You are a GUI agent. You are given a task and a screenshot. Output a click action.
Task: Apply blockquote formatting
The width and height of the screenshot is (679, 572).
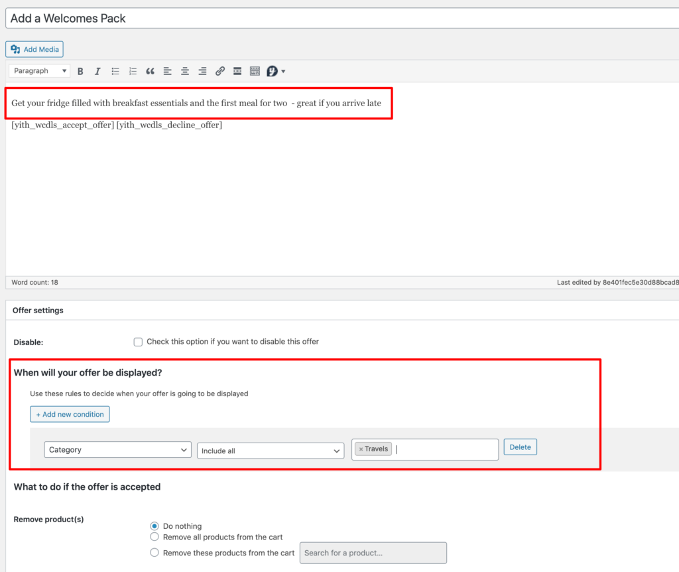point(150,72)
